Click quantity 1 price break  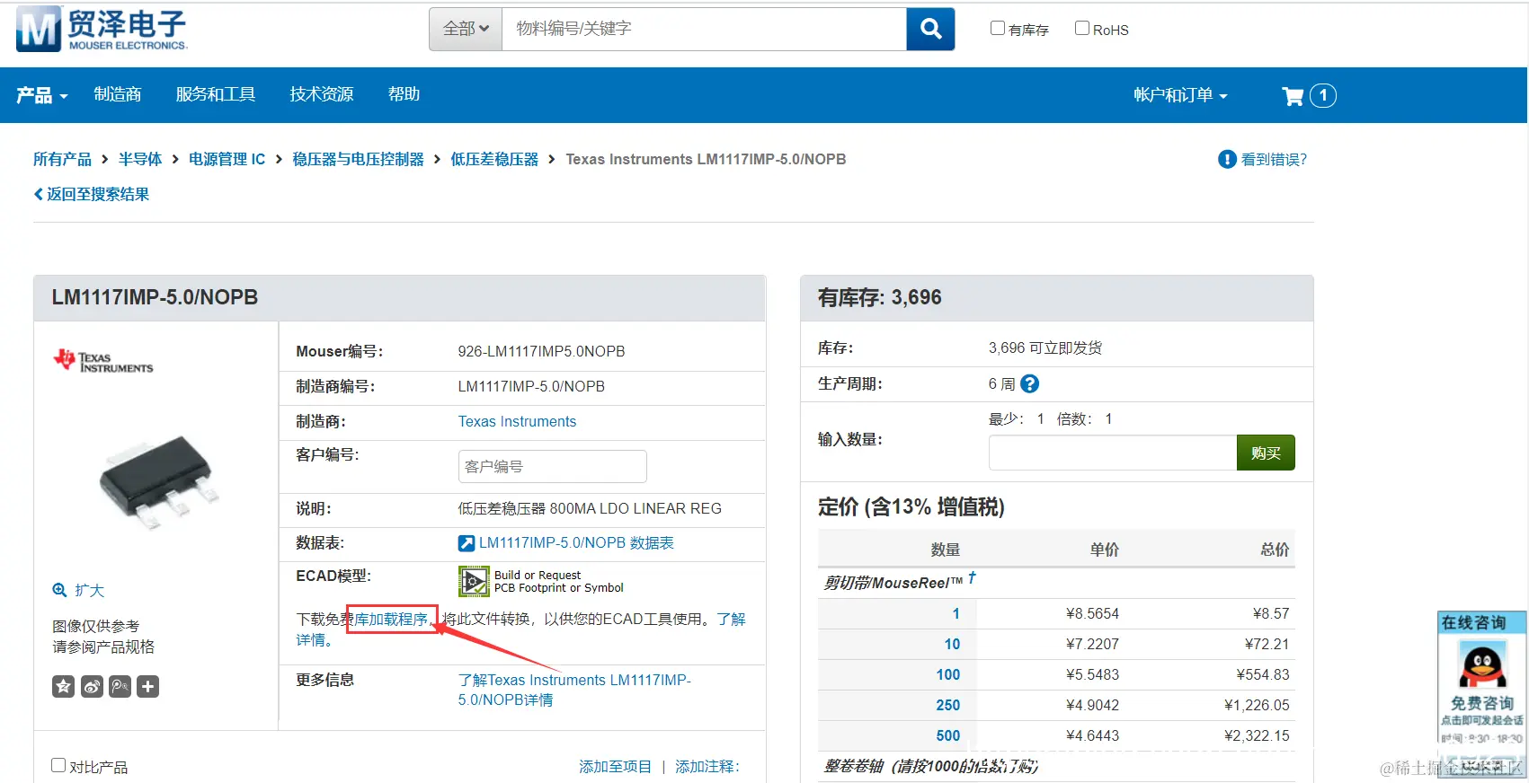956,613
